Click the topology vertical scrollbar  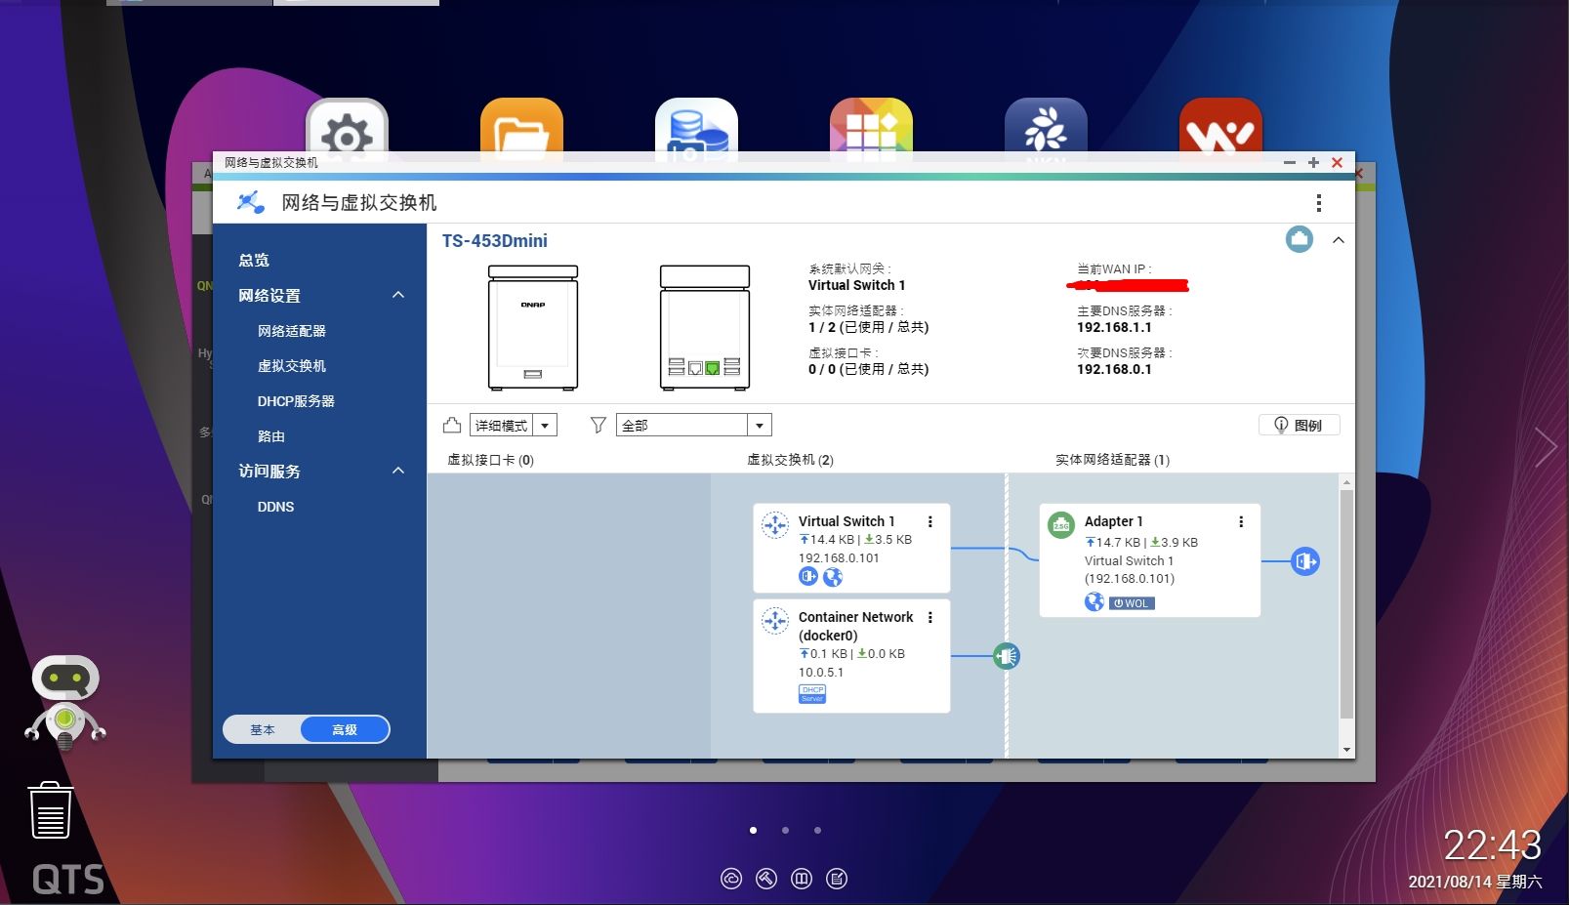click(1347, 604)
